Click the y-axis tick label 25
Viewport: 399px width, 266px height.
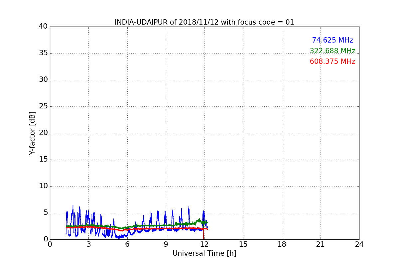[43, 106]
